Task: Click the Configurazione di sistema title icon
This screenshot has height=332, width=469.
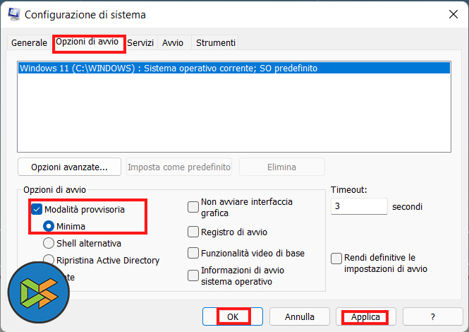Action: pyautogui.click(x=13, y=14)
